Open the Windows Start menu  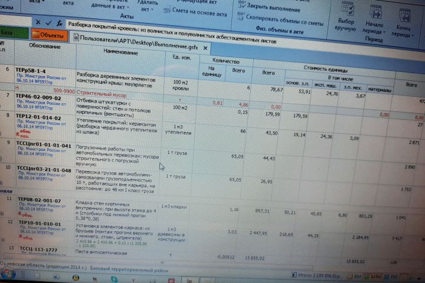pos(7,274)
